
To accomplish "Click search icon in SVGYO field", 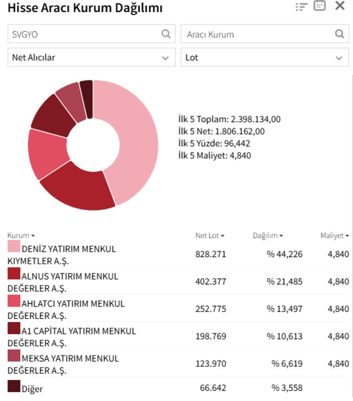I will point(166,34).
